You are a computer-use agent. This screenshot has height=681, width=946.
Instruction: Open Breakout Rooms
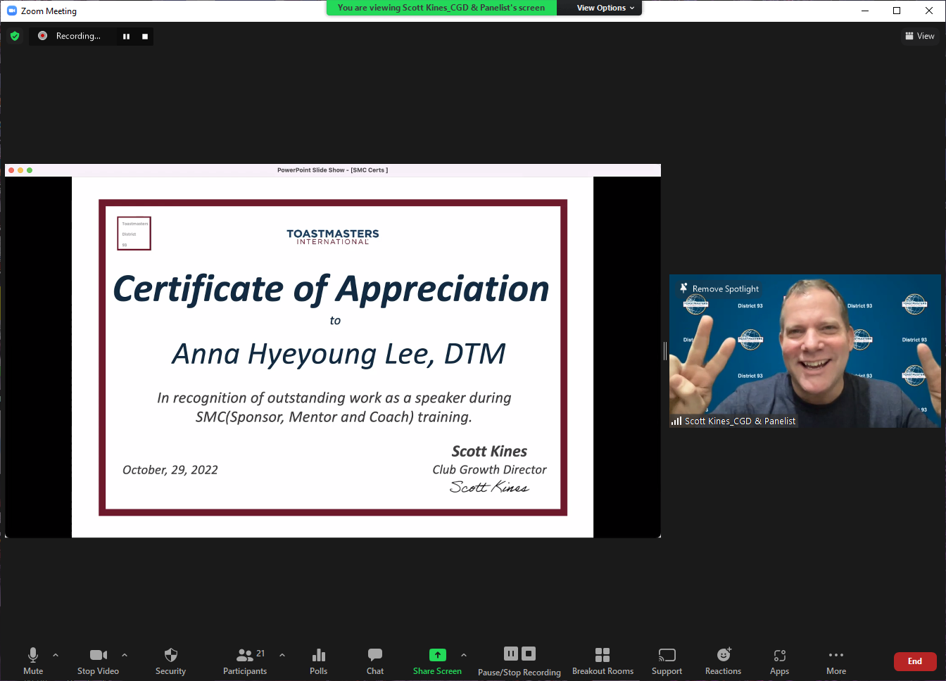[603, 661]
